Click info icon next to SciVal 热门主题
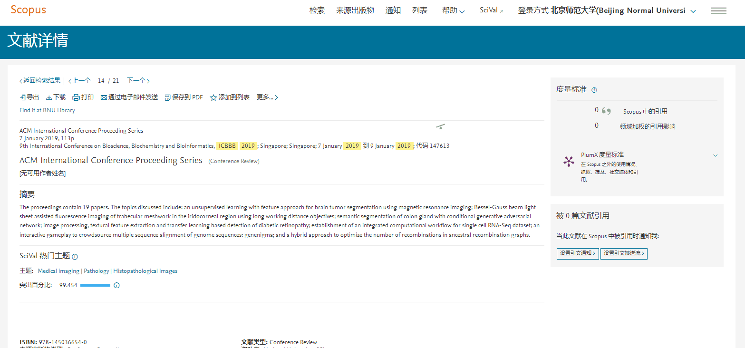This screenshot has height=348, width=745. click(x=75, y=257)
